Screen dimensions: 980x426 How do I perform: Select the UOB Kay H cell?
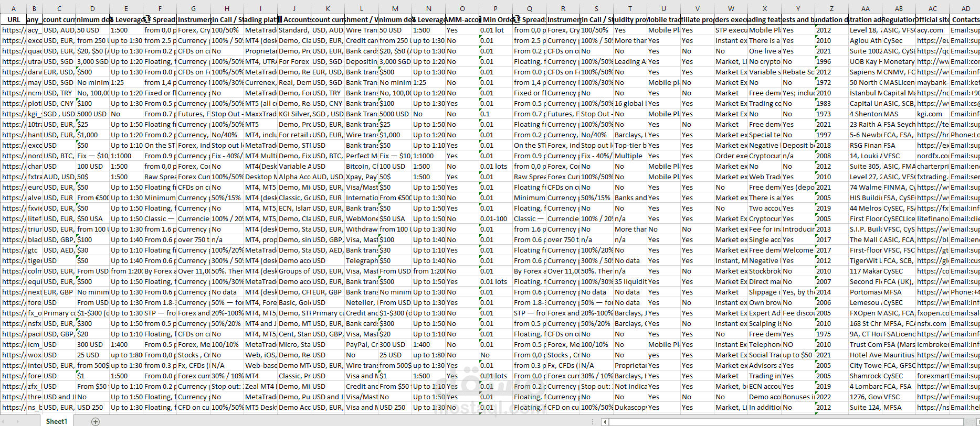(x=865, y=61)
